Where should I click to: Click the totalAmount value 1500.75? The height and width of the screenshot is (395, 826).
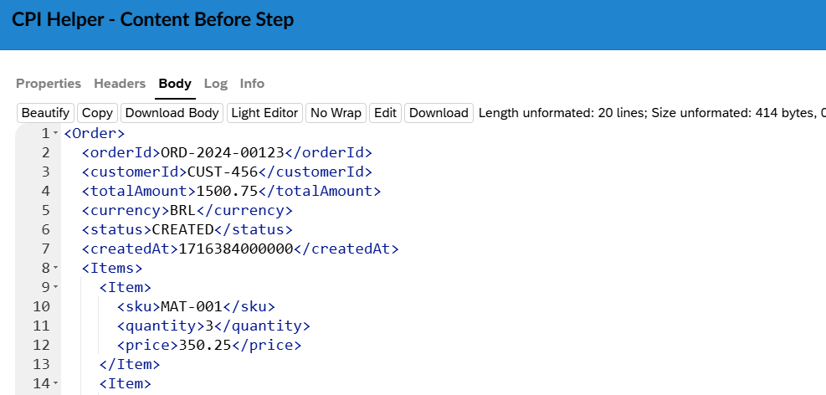click(x=227, y=191)
